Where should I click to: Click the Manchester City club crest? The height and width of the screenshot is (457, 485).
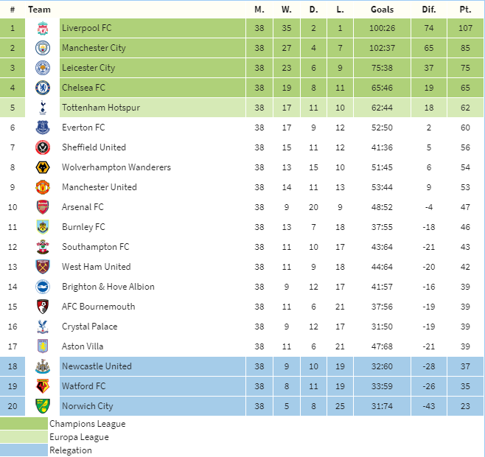coord(43,48)
